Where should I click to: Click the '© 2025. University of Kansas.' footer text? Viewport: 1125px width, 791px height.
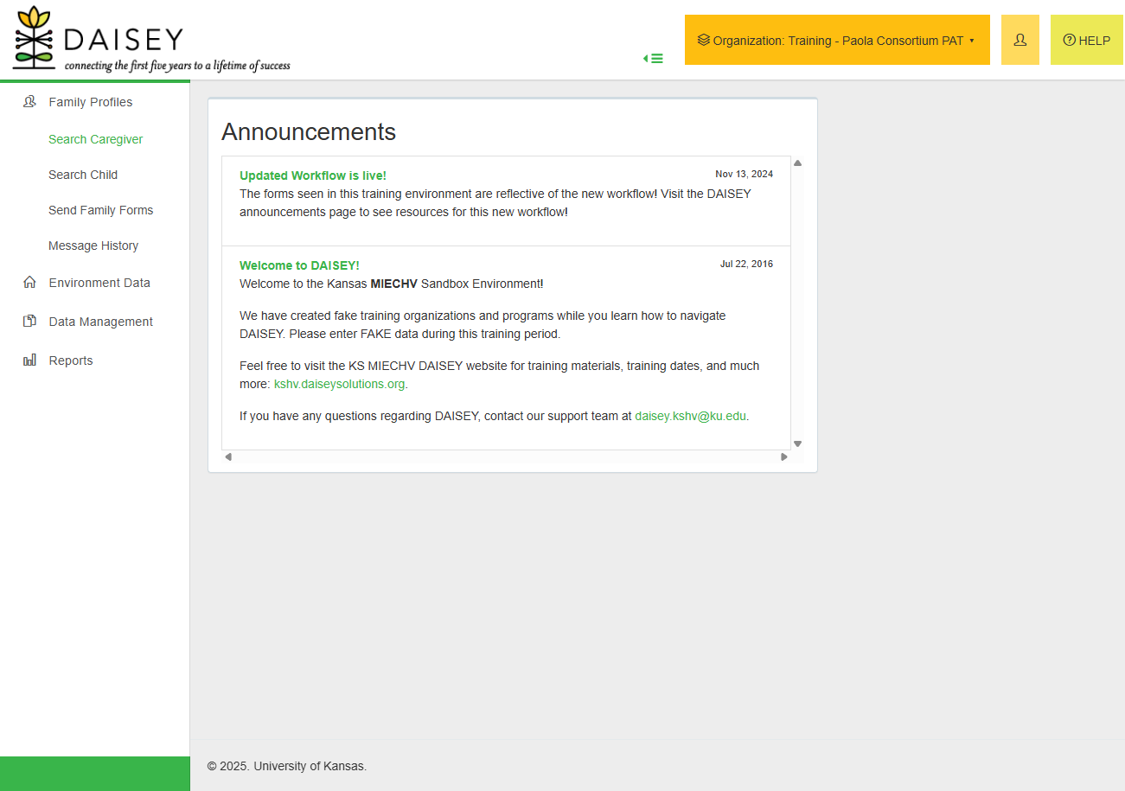tap(287, 766)
